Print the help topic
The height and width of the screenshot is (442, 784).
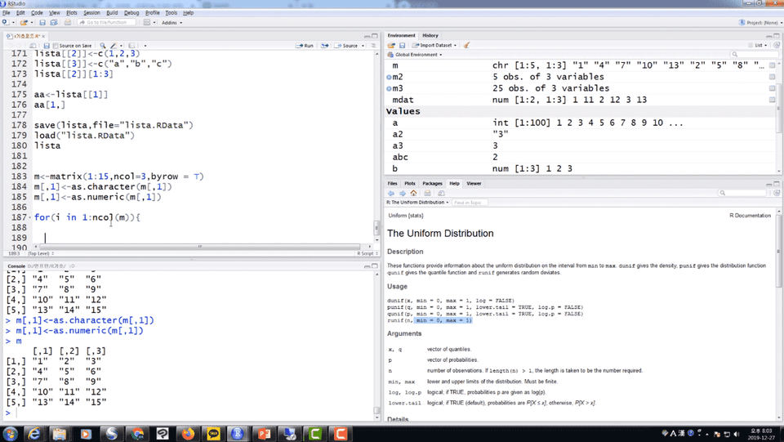click(x=427, y=193)
